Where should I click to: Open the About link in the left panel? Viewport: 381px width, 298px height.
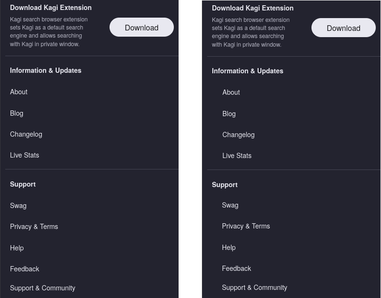coord(19,92)
